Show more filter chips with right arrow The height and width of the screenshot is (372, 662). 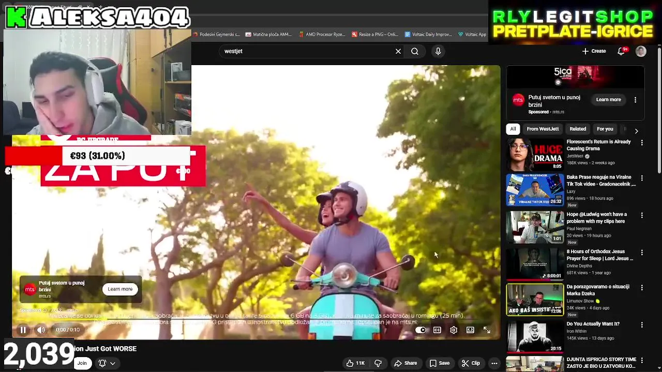click(636, 131)
